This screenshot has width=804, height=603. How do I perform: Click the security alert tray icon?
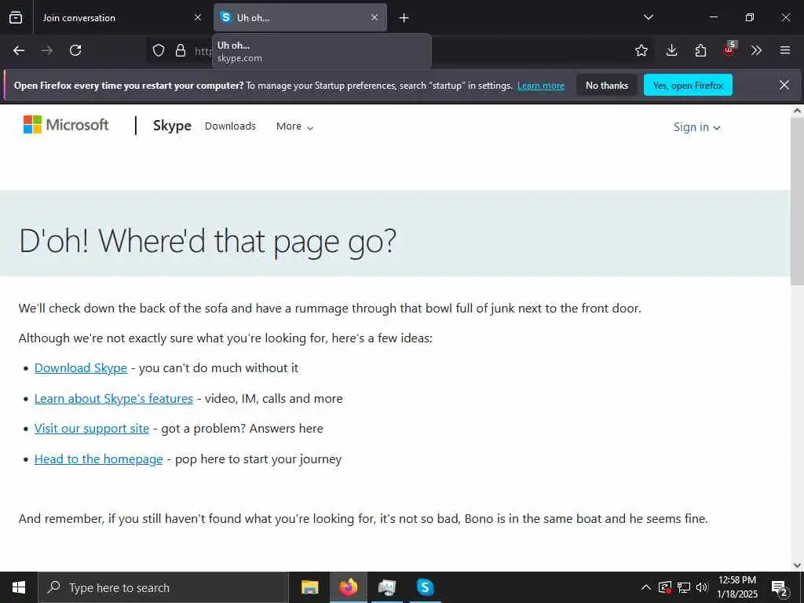(665, 587)
